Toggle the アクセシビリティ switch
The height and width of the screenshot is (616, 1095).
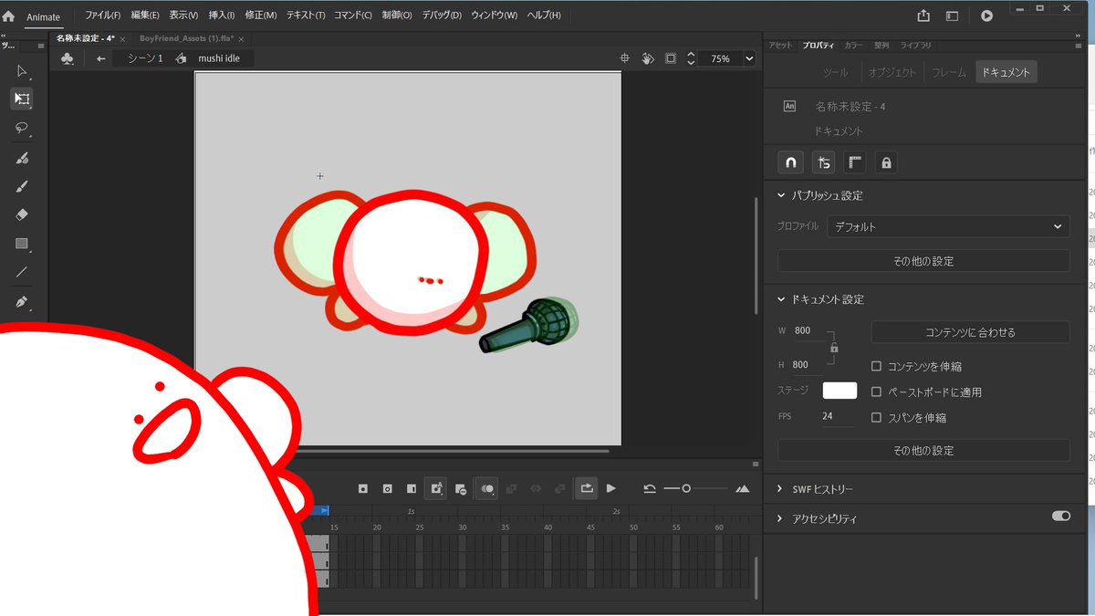click(x=1061, y=516)
